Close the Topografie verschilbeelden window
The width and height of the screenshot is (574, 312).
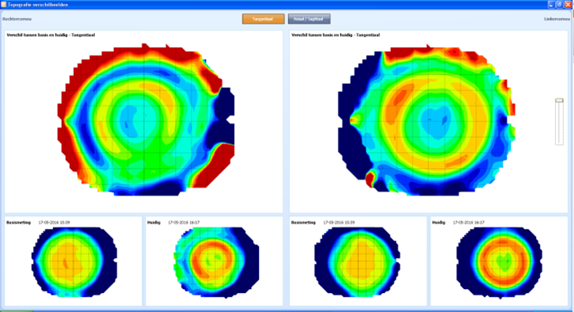coord(568,5)
